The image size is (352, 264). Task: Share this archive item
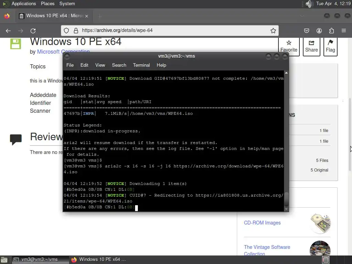click(x=311, y=46)
